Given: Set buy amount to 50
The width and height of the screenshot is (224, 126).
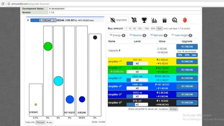Looking at the screenshot, I should [134, 29].
